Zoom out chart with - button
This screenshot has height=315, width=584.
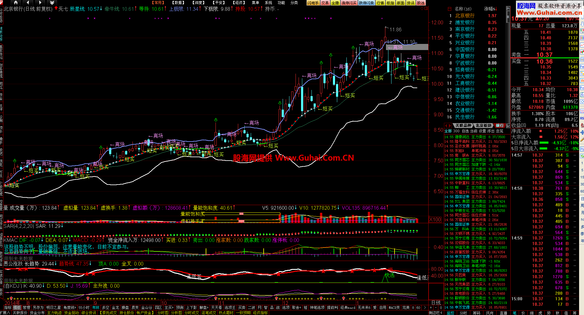pos(436,307)
